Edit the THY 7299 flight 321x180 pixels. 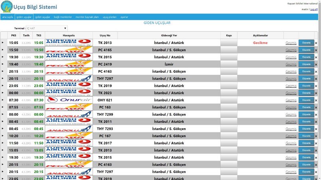click(306, 114)
